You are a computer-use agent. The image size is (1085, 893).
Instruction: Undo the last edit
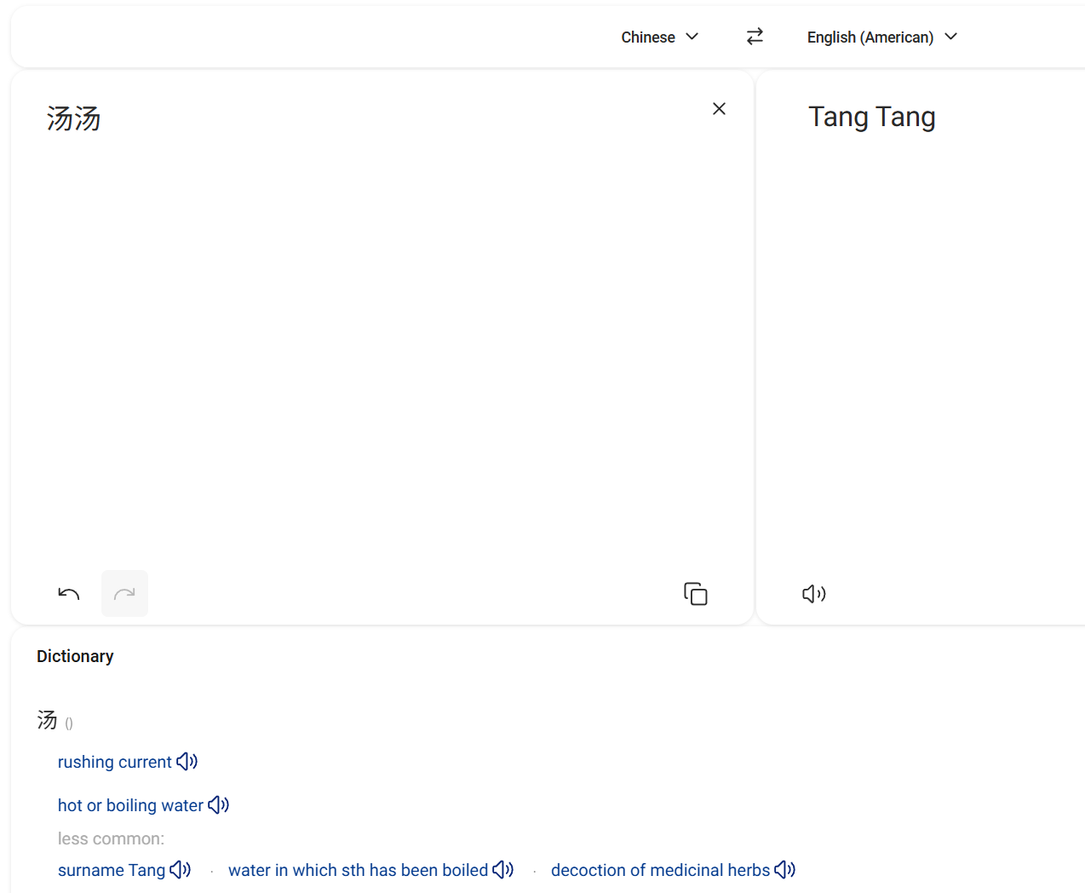69,594
